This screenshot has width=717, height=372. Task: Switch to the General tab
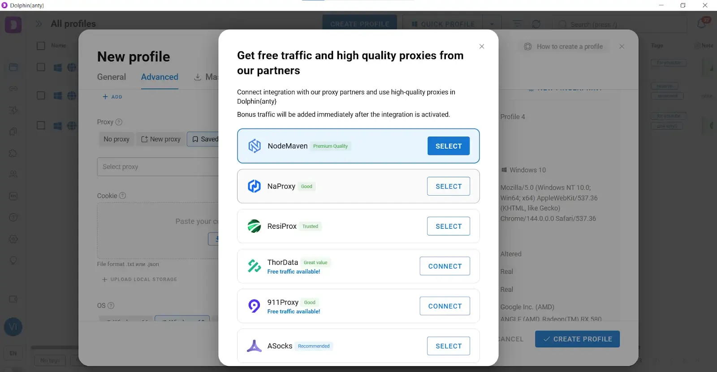(x=111, y=77)
